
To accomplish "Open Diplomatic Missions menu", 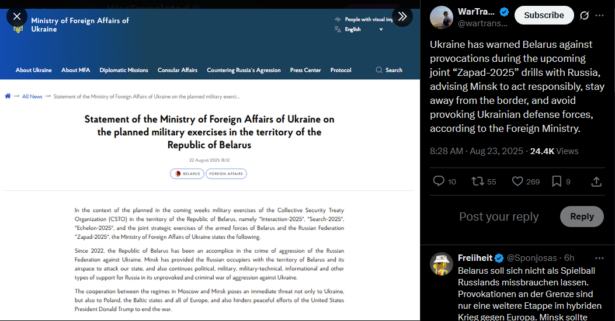I will tap(124, 70).
